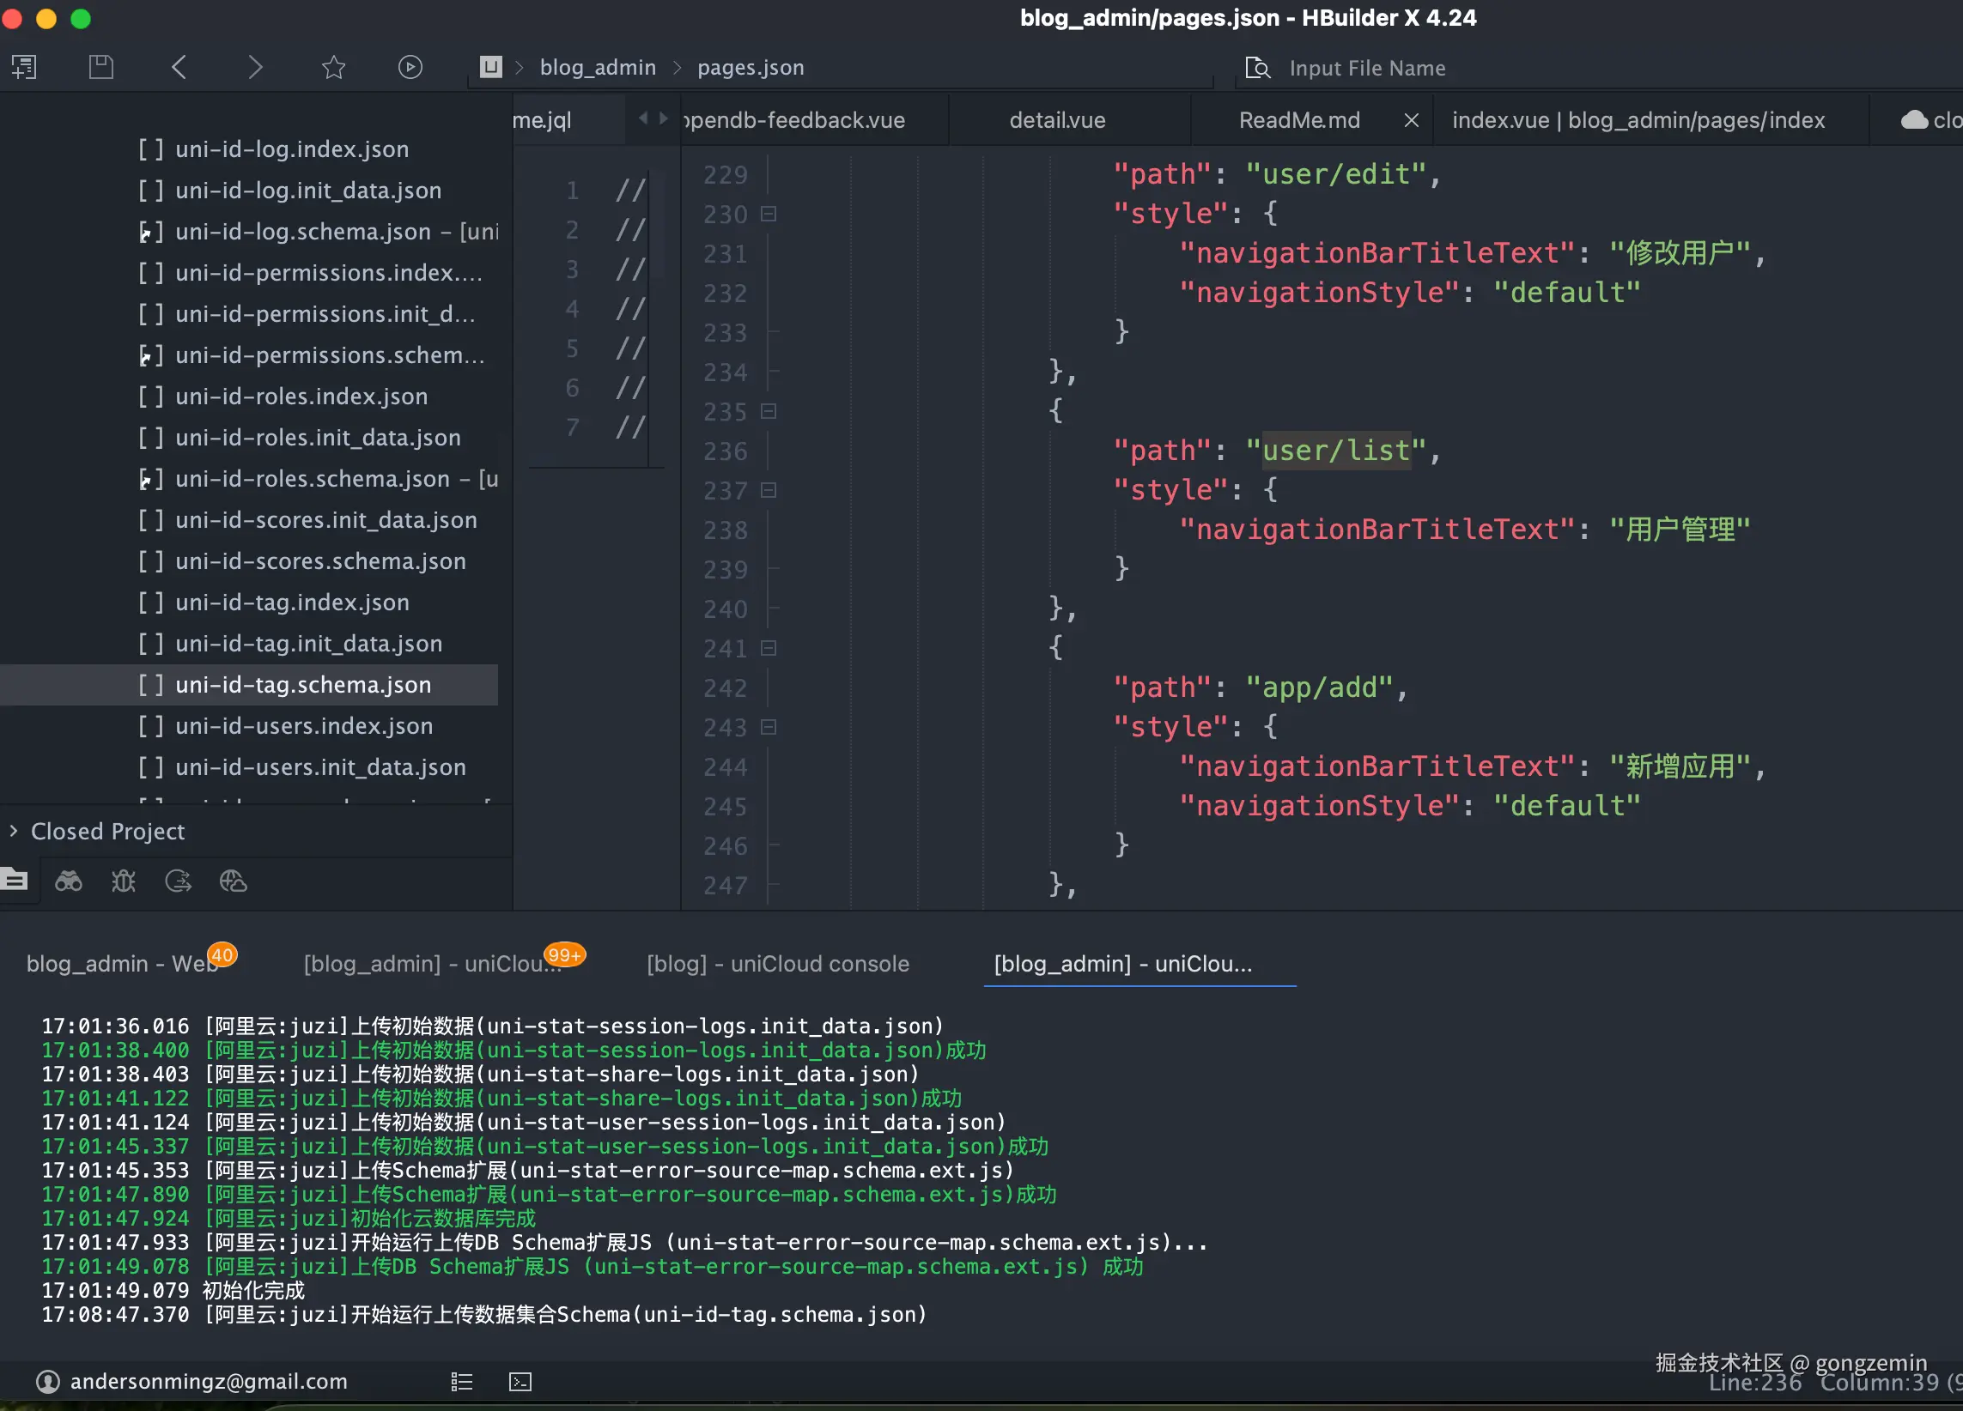1963x1411 pixels.
Task: Click the andersonmingz@gmail.com account label
Action: pyautogui.click(x=209, y=1382)
